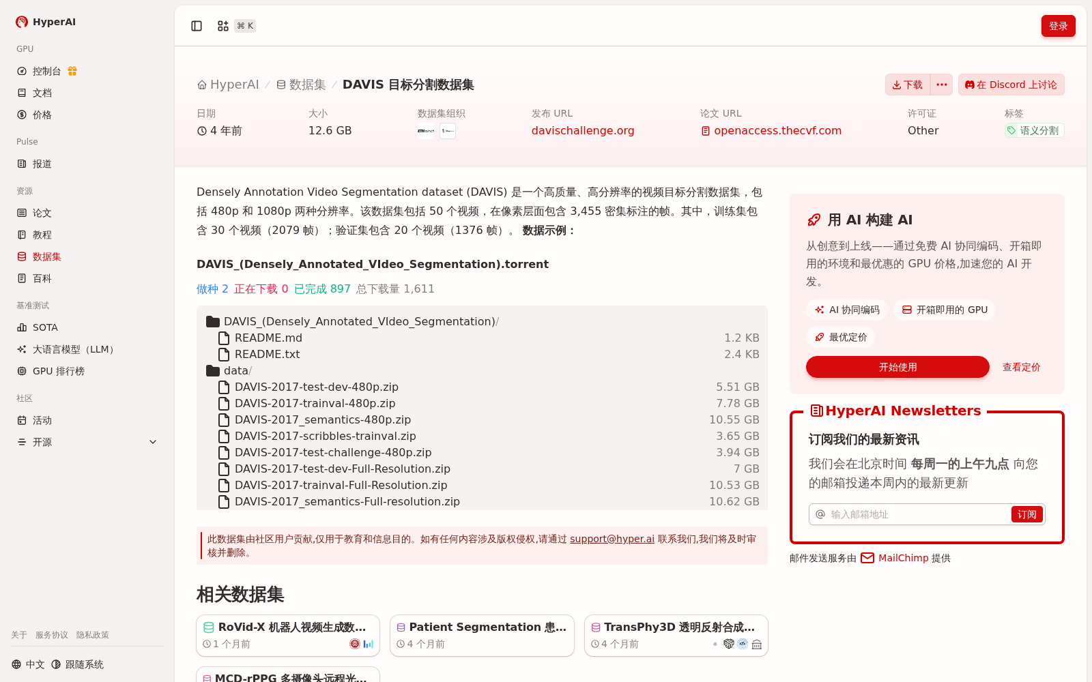Open the three-dots more options button
Screen dimensions: 1092x682
click(942, 85)
